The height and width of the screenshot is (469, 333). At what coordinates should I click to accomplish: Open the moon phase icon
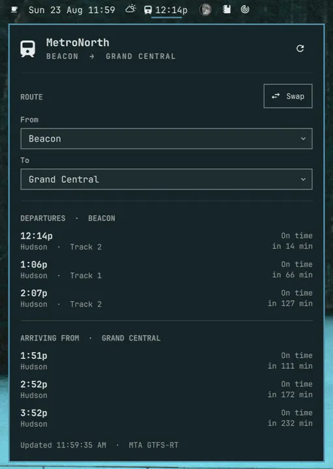[x=205, y=10]
